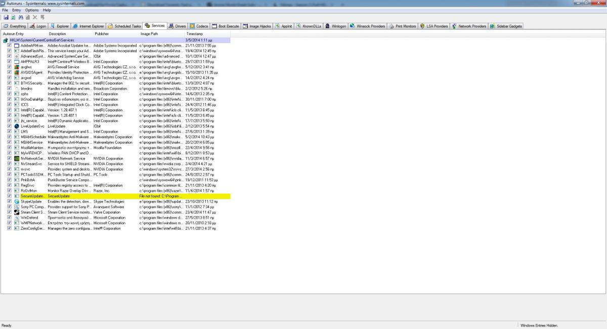Open the File menu
607x329 pixels.
click(5, 10)
